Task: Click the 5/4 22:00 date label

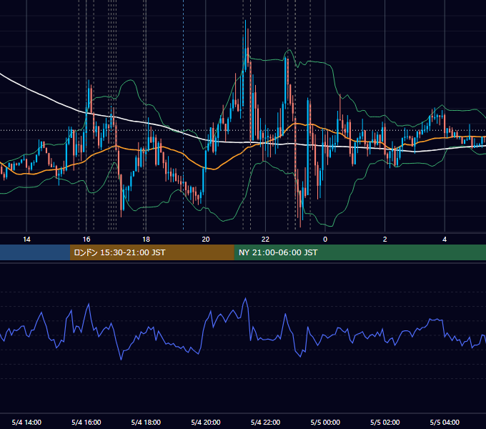Action: point(265,422)
